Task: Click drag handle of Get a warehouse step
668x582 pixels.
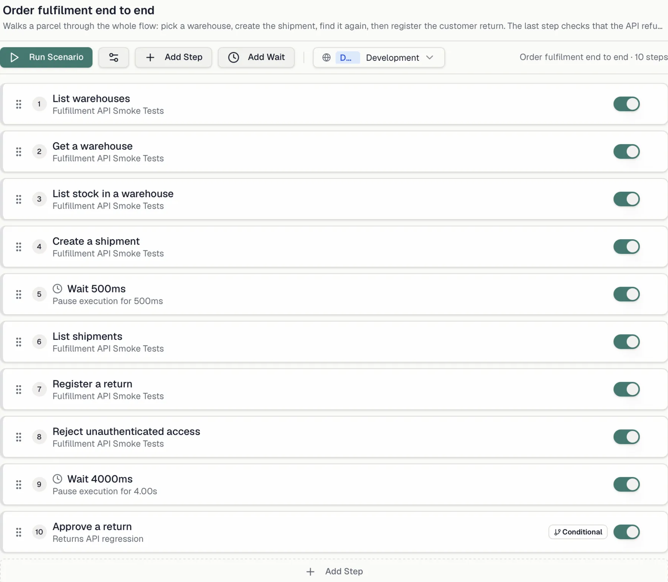Action: pos(19,152)
